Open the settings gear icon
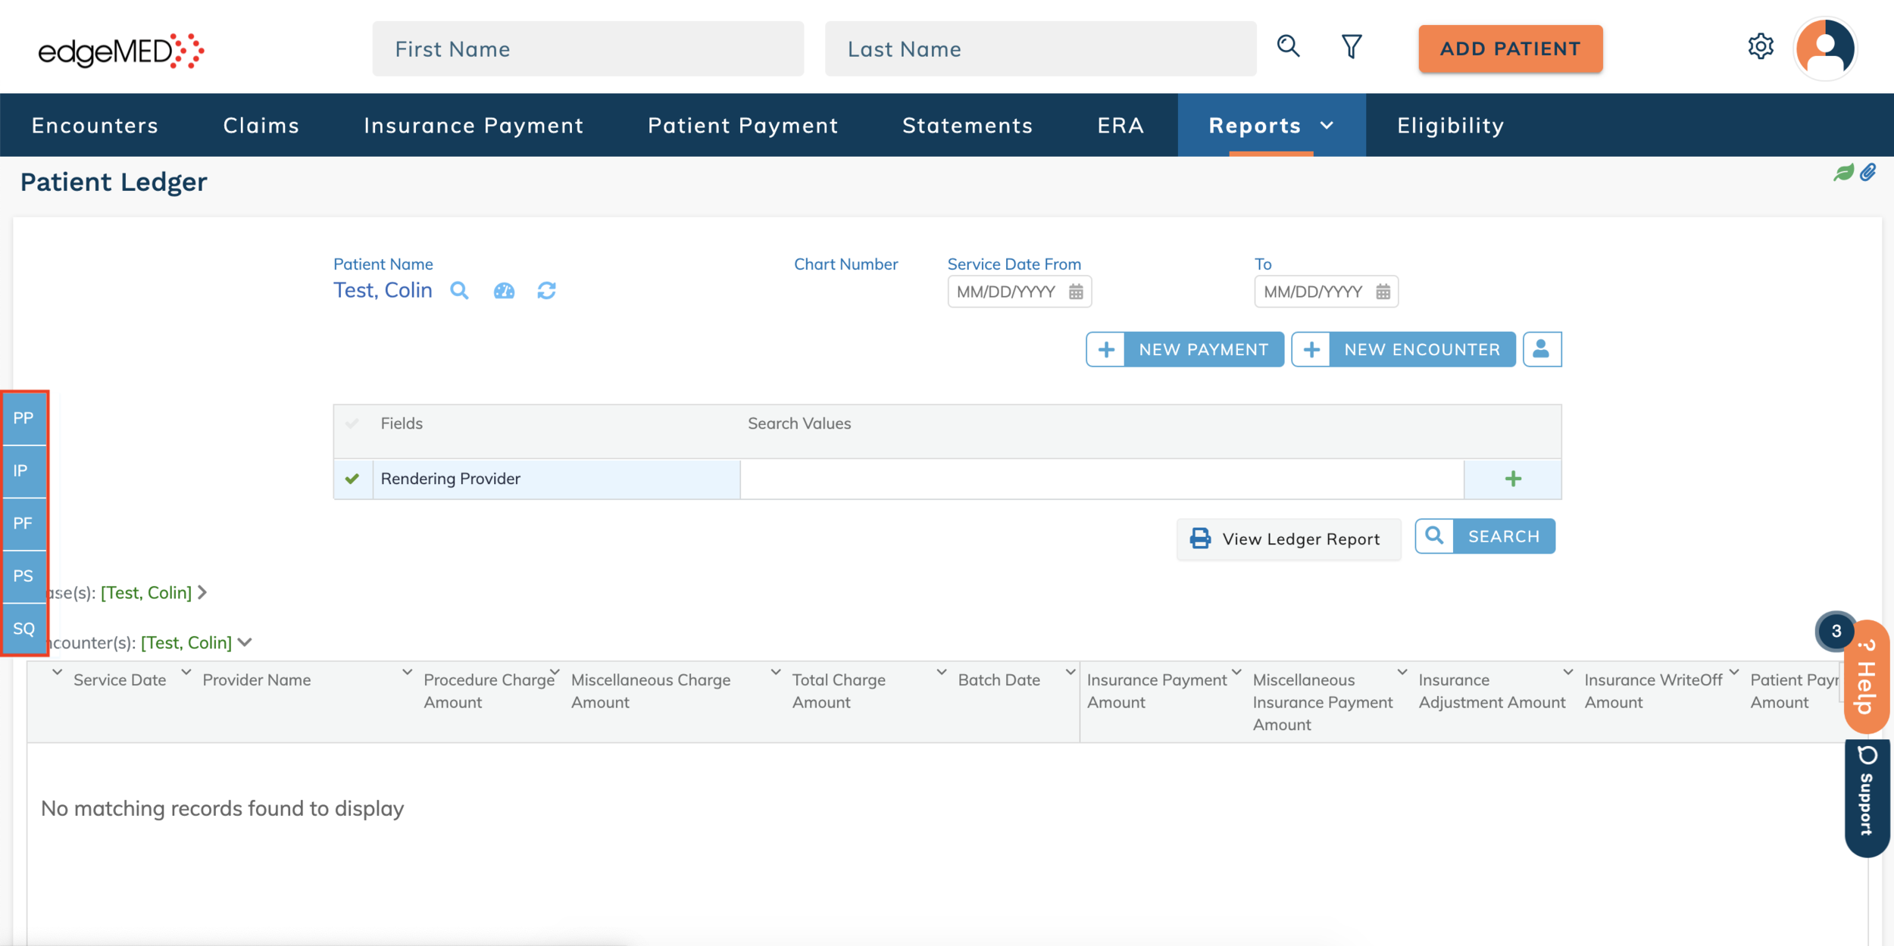 [x=1761, y=47]
